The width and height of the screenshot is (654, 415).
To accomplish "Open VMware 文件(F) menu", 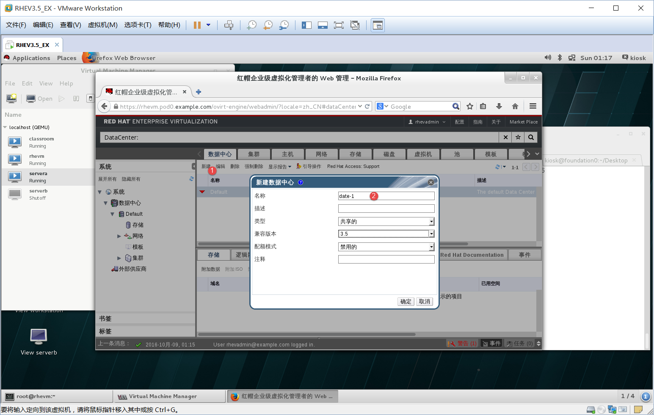I will coord(16,25).
